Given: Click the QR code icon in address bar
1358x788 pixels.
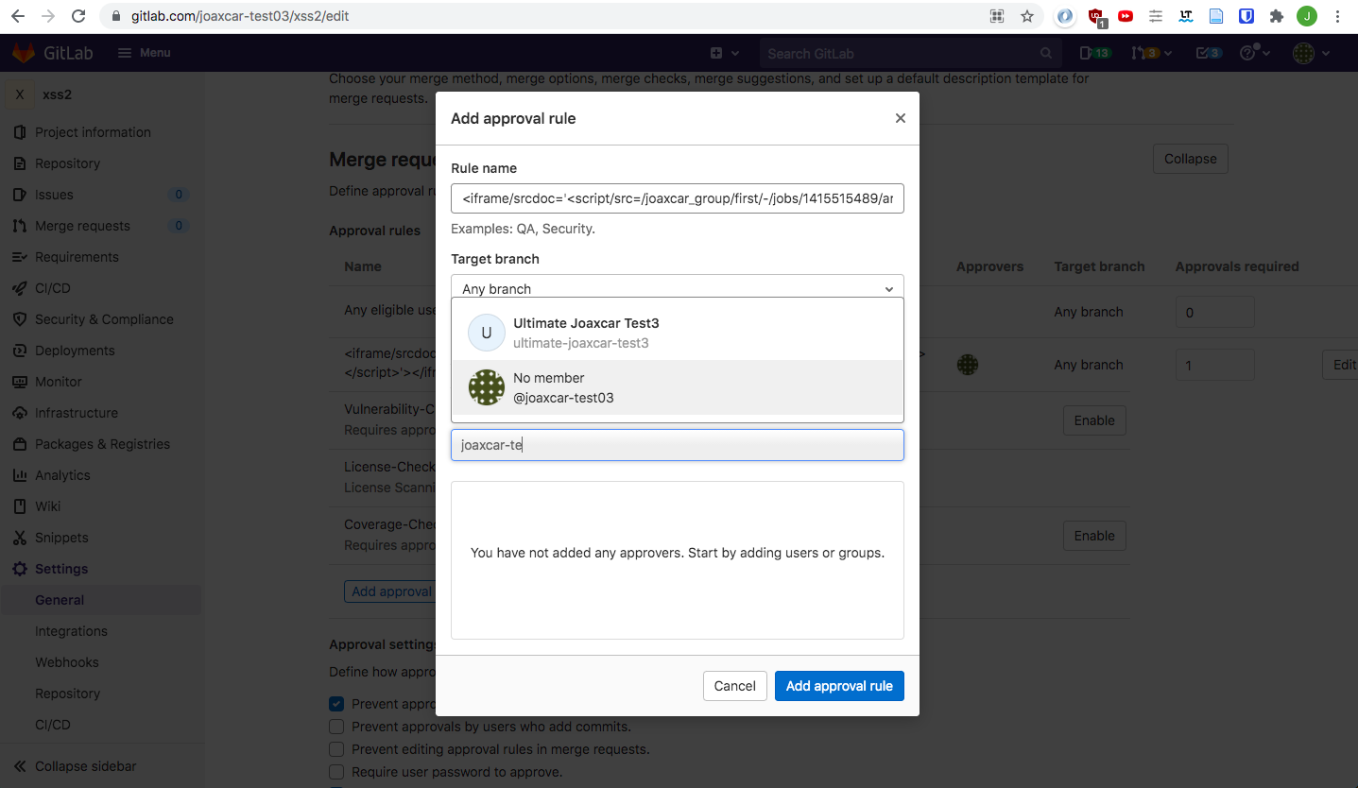Looking at the screenshot, I should click(996, 16).
